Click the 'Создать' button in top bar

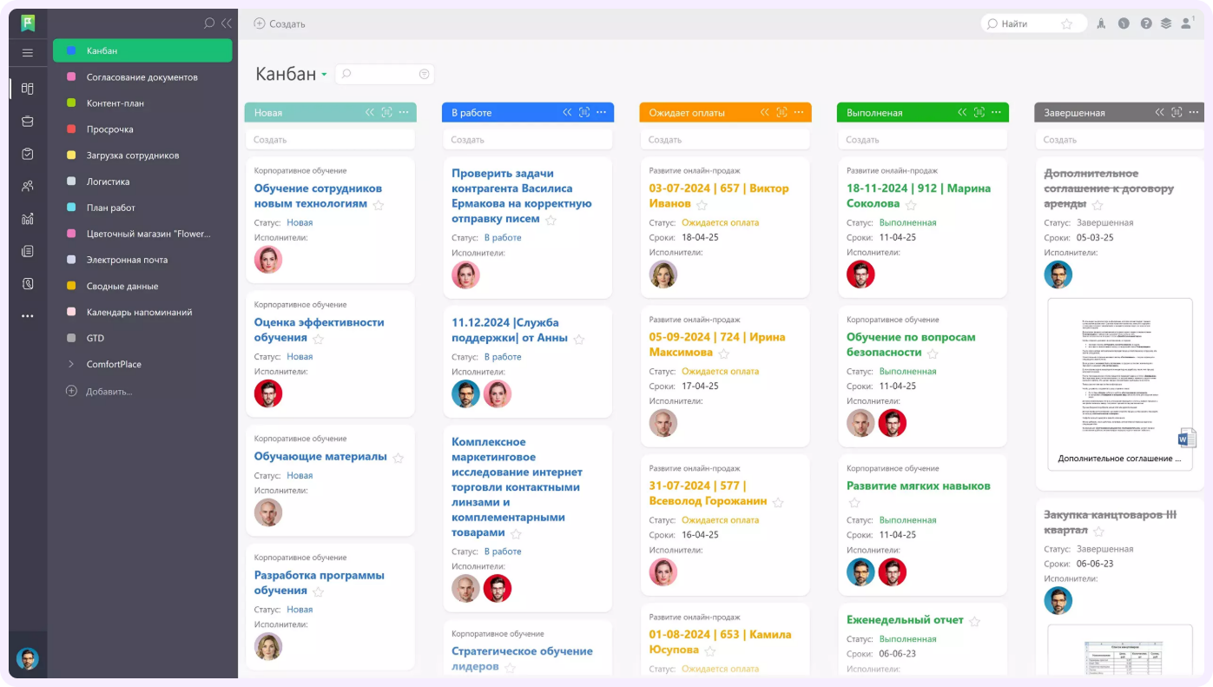280,23
